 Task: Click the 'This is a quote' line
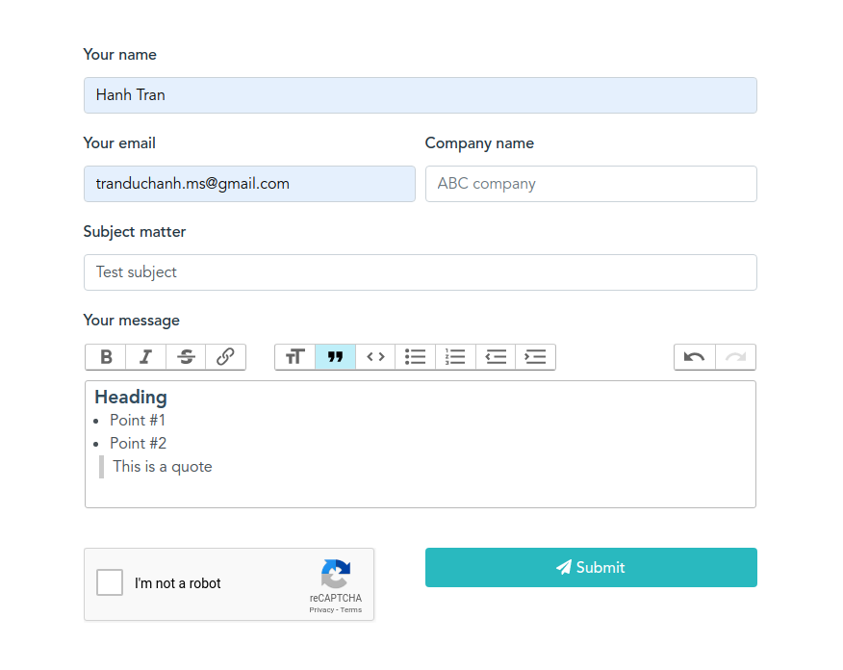coord(163,467)
